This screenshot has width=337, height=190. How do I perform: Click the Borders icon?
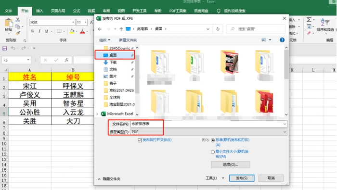coord(59,31)
